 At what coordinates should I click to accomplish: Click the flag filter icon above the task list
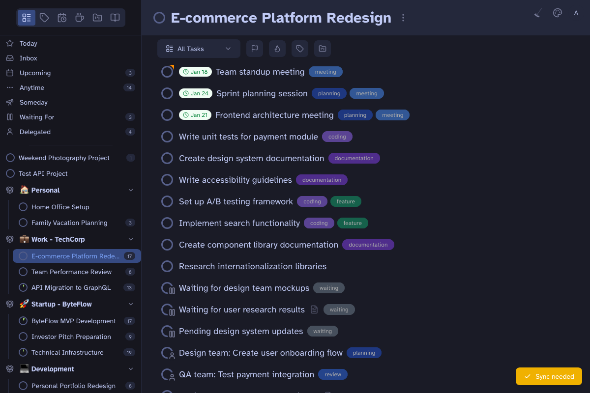coord(254,49)
